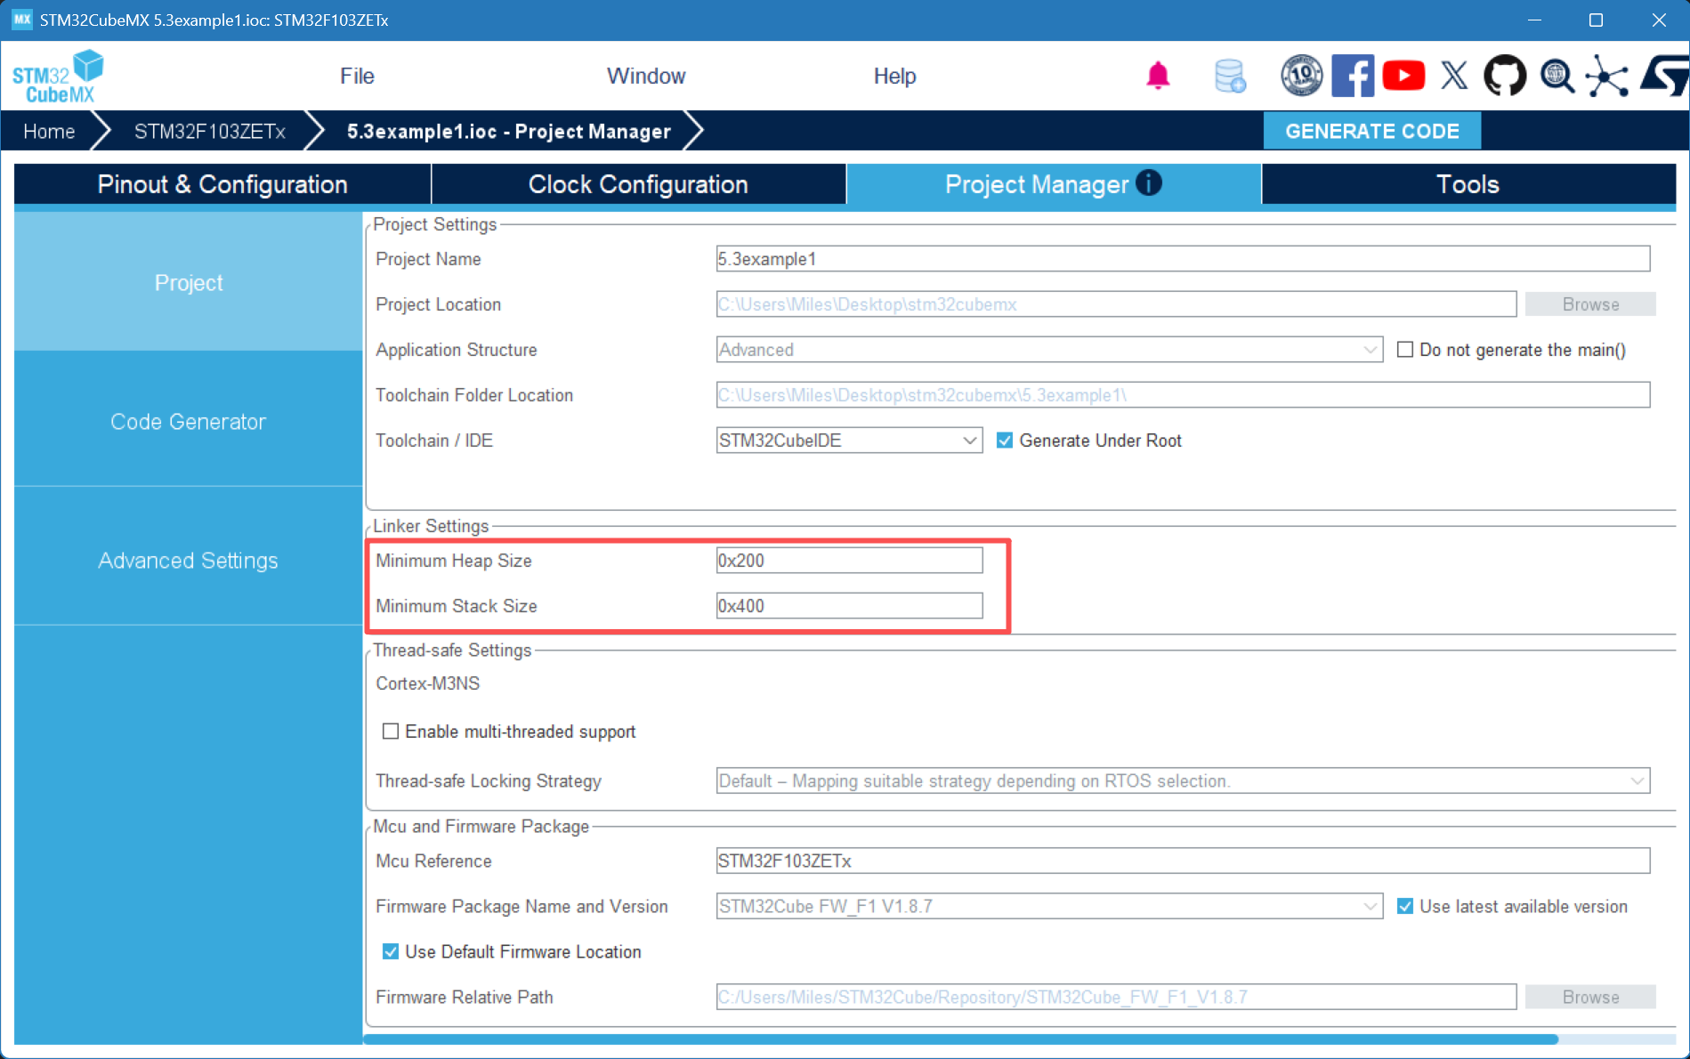The width and height of the screenshot is (1690, 1059).
Task: Open the Window menu
Action: pyautogui.click(x=646, y=76)
